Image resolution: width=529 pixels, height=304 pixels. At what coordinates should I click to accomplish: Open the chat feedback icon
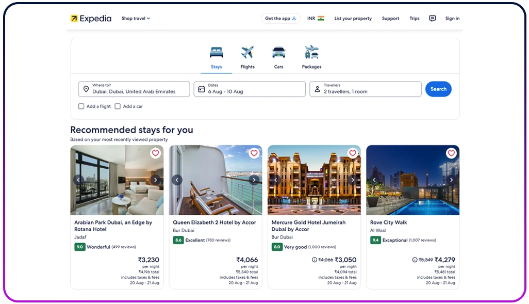tap(432, 18)
